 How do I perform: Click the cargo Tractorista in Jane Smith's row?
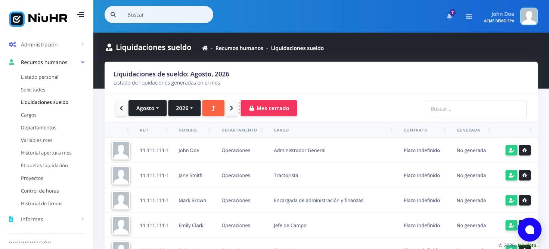[286, 175]
